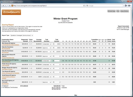Screen dimensions: 133x97
Task: Sort by the Organization Name column header
Action: tap(7, 40)
